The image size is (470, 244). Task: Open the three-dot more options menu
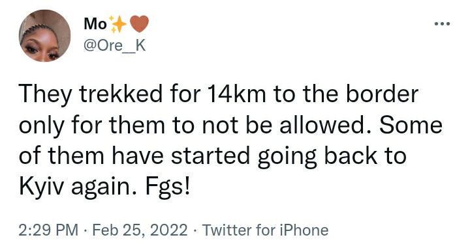coord(442,24)
